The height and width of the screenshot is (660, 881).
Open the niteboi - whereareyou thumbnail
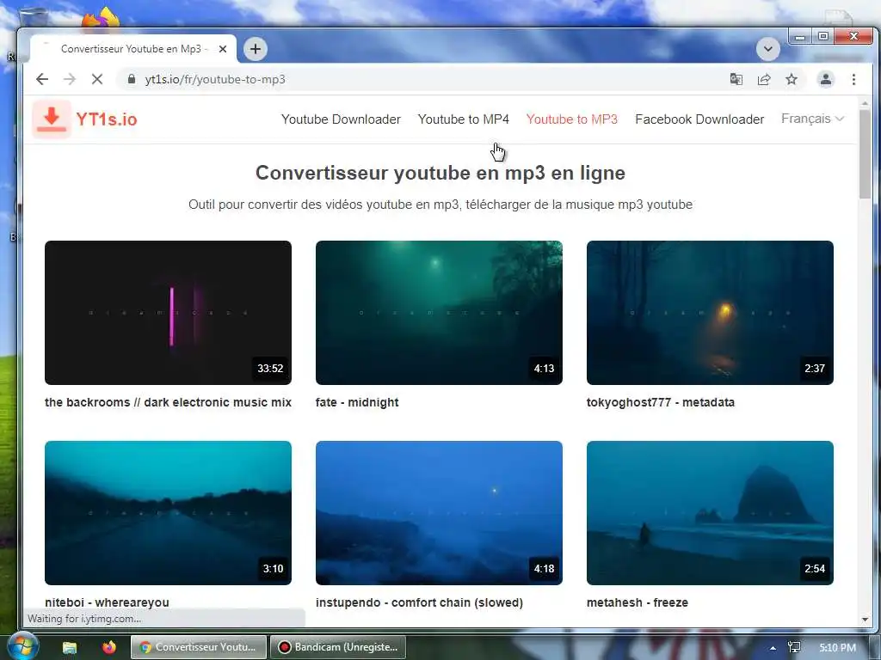point(168,513)
